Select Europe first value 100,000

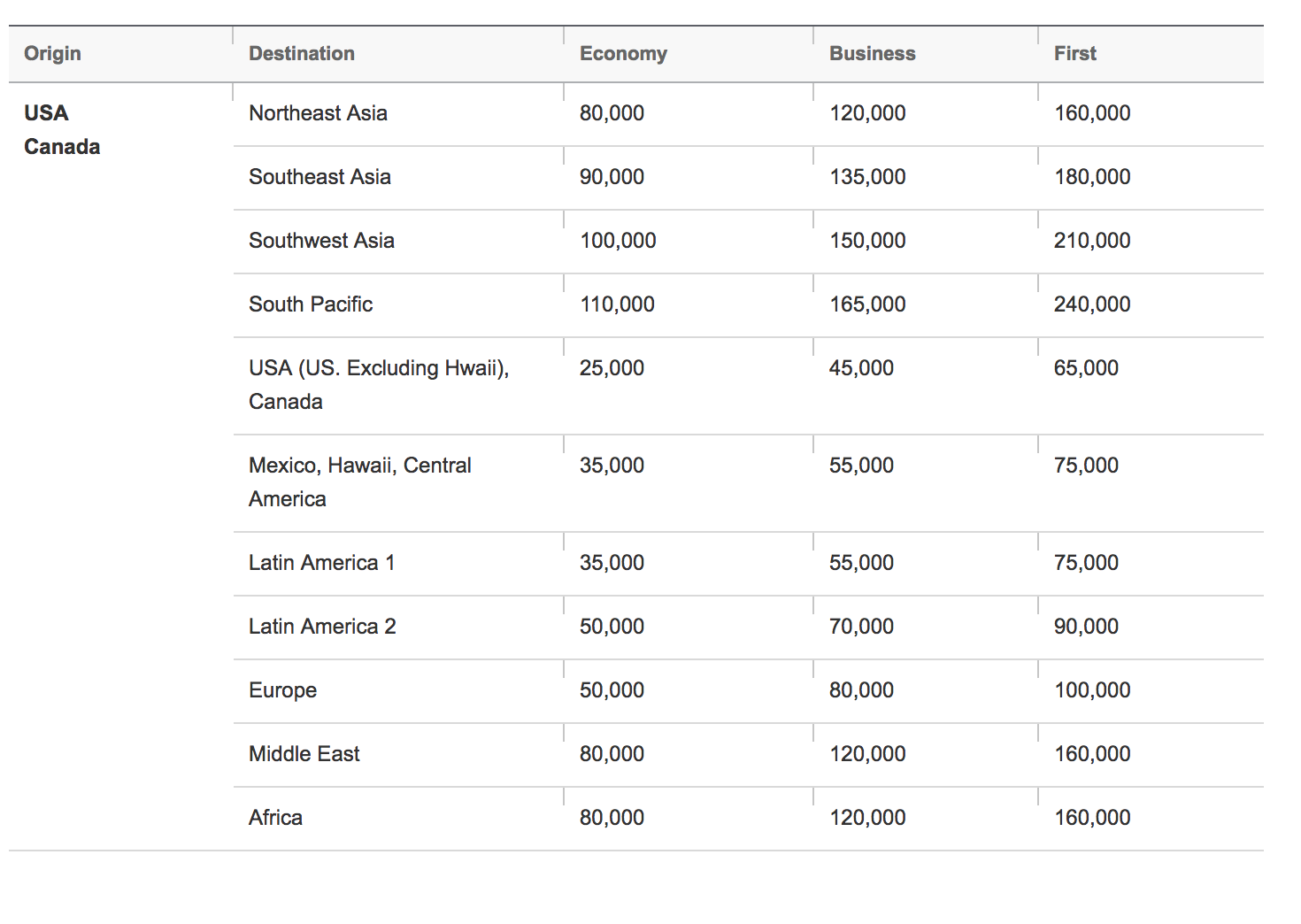[x=1092, y=690]
